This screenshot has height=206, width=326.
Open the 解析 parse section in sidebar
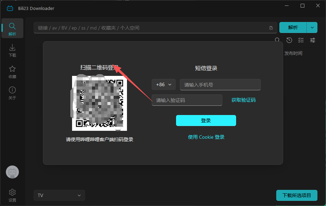(x=12, y=28)
